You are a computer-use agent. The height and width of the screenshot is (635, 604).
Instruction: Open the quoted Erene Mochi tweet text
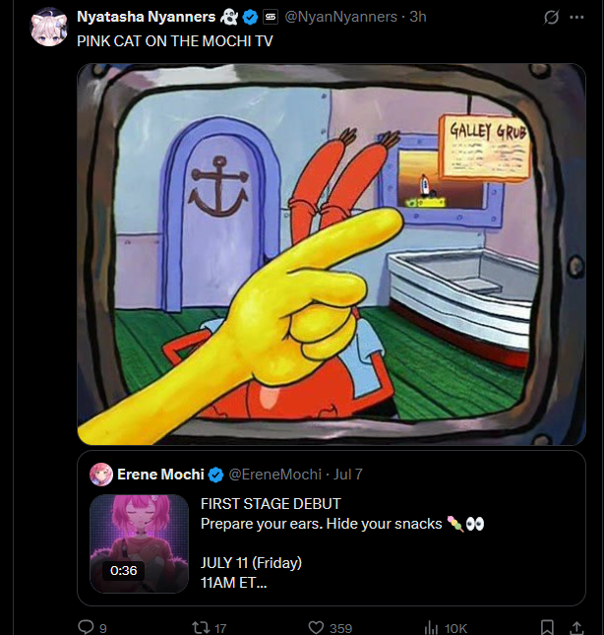click(x=342, y=543)
